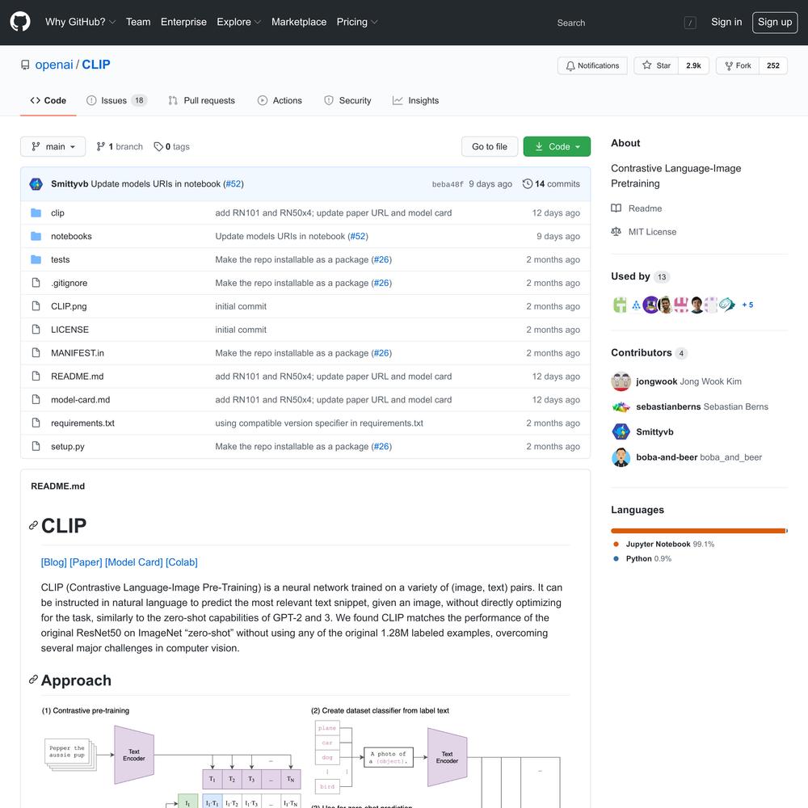Viewport: 808px width, 808px height.
Task: Click boba-and-beer's contributor avatar
Action: coord(621,457)
